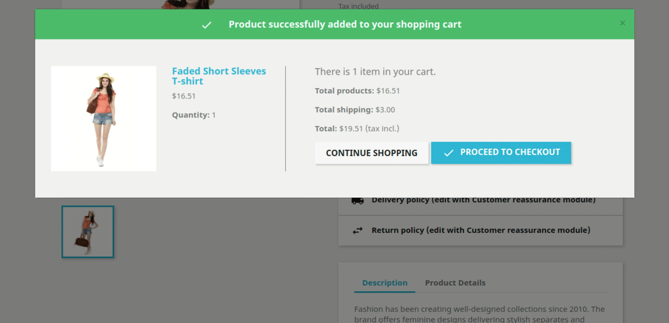Close the cart confirmation popup
Image resolution: width=669 pixels, height=323 pixels.
(622, 23)
